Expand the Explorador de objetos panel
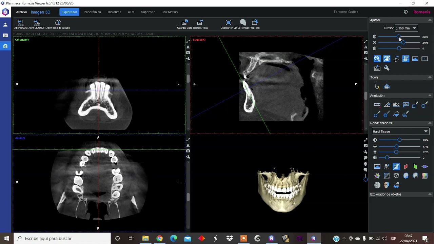The image size is (434, 244). tap(430, 194)
